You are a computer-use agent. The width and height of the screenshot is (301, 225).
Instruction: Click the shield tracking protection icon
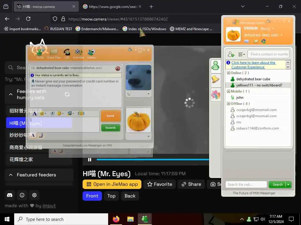pos(55,19)
